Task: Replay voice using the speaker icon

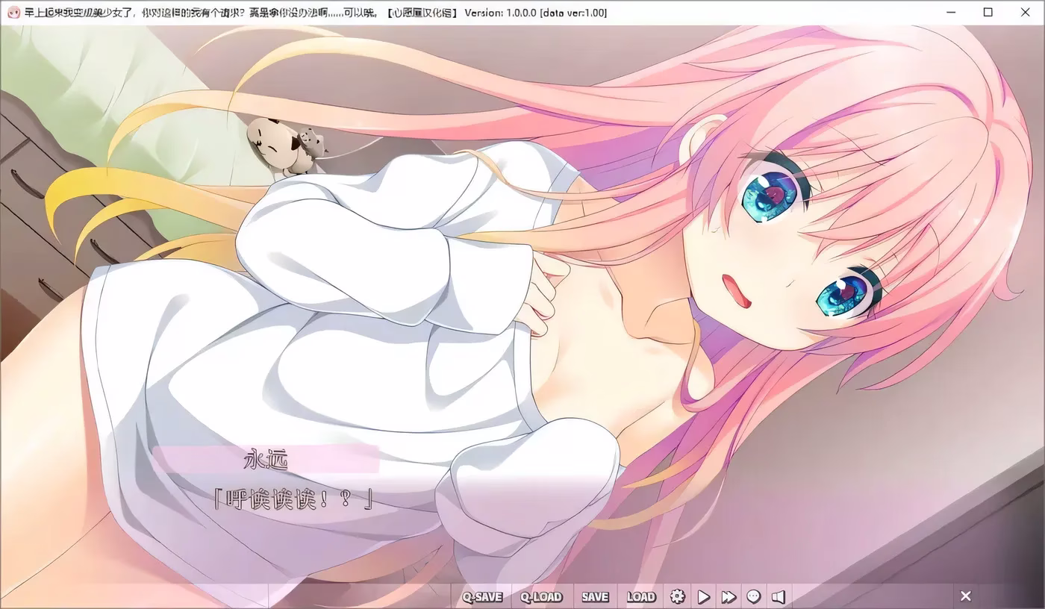Action: click(779, 596)
